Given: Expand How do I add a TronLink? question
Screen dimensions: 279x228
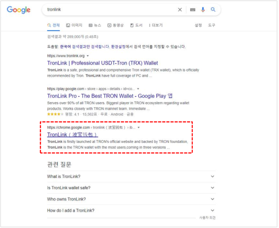Looking at the screenshot, I should tap(131, 211).
